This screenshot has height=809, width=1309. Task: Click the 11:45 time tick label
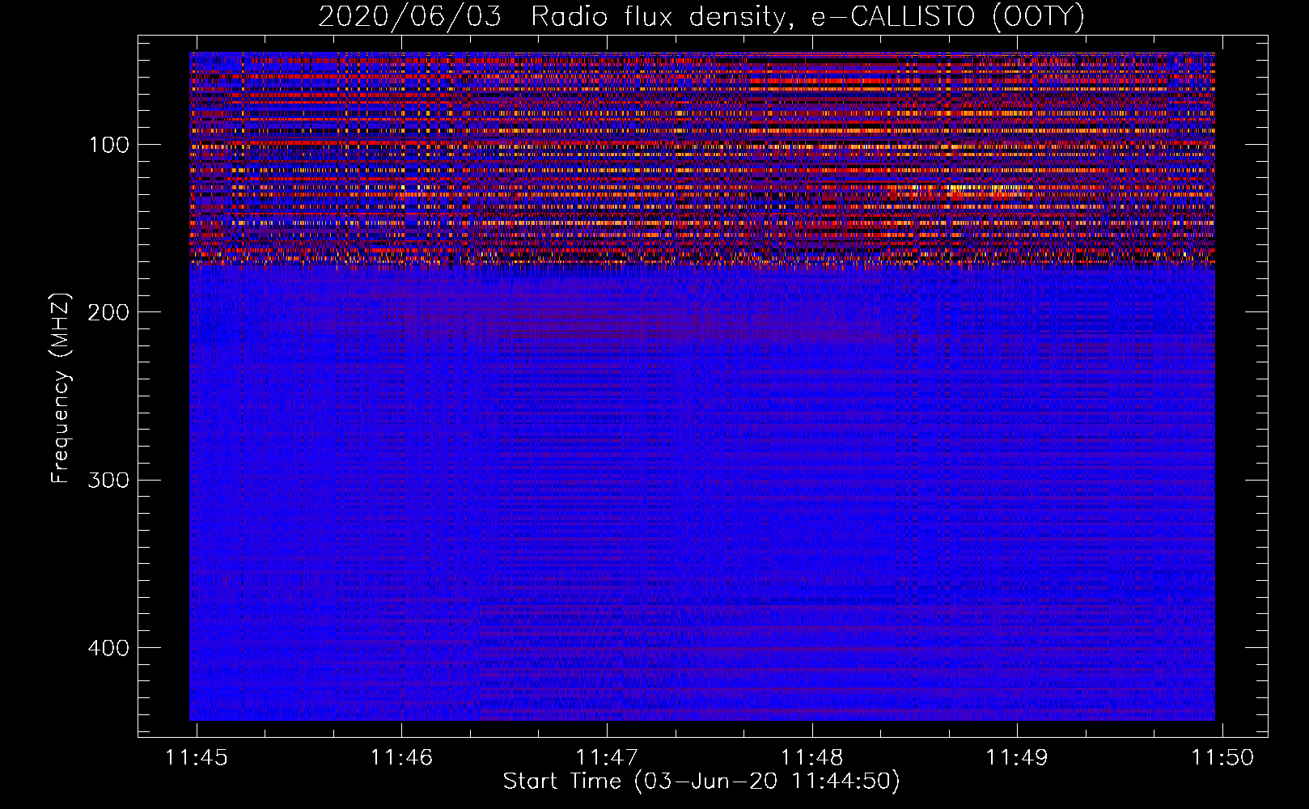click(197, 757)
